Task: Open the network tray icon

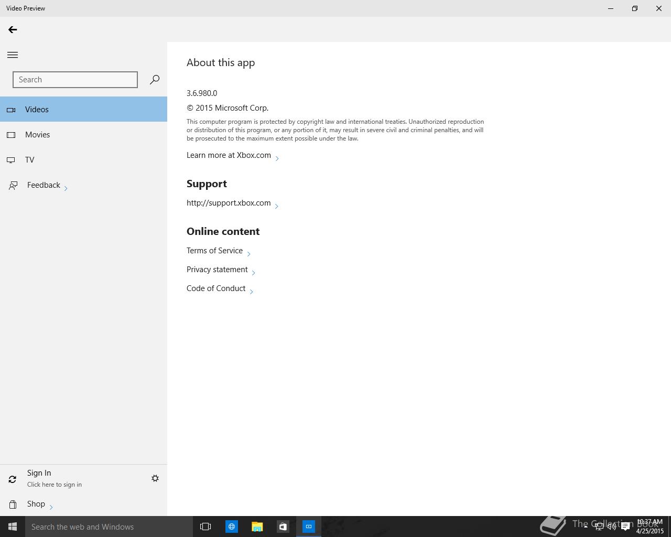Action: (x=599, y=527)
